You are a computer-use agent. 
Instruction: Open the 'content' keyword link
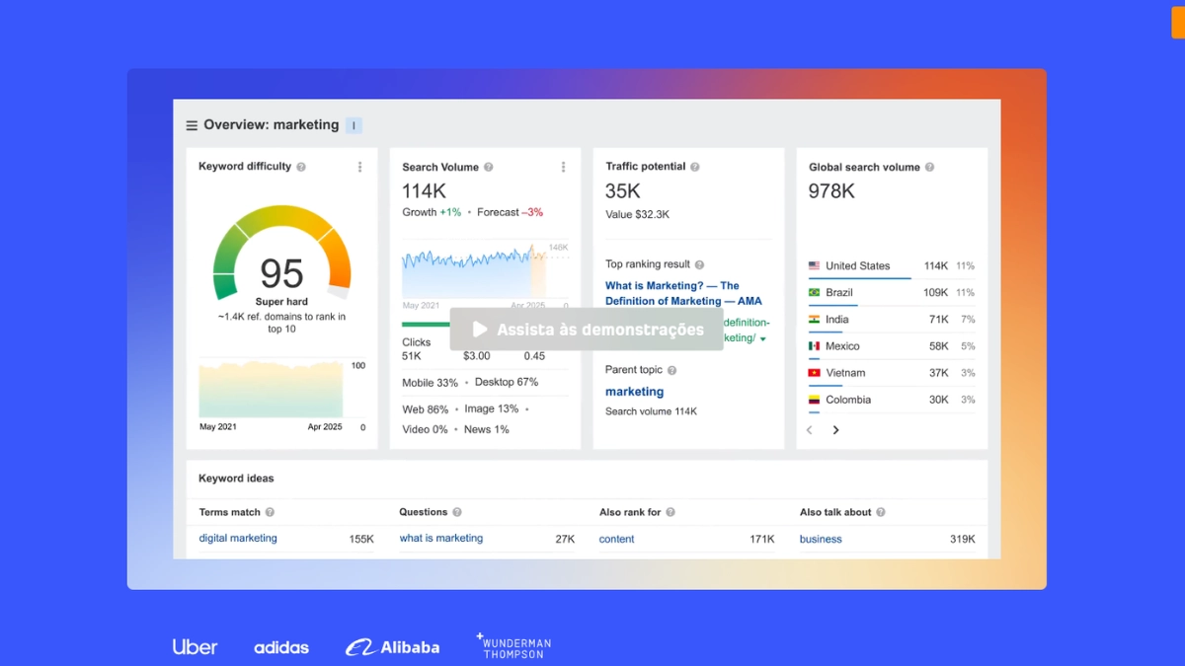click(x=616, y=540)
